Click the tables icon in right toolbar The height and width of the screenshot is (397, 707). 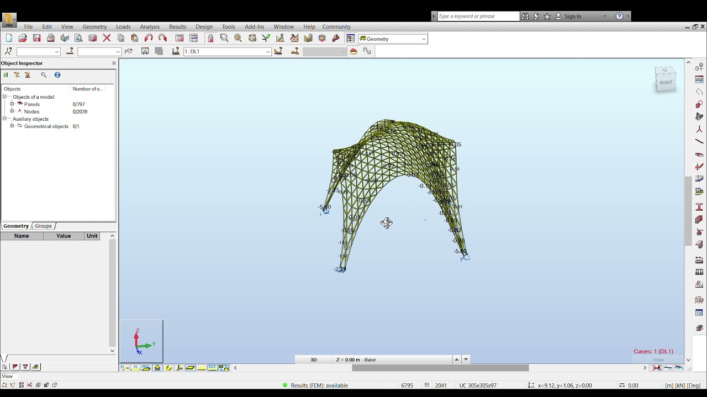699,313
